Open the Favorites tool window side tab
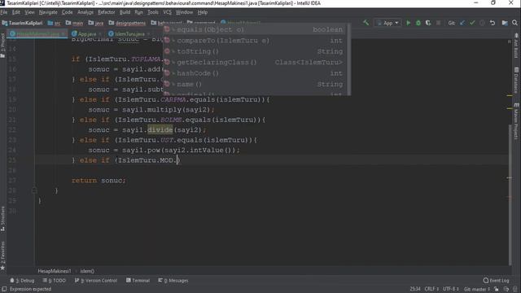Viewport: 521px width, 293px height. pos(2,255)
